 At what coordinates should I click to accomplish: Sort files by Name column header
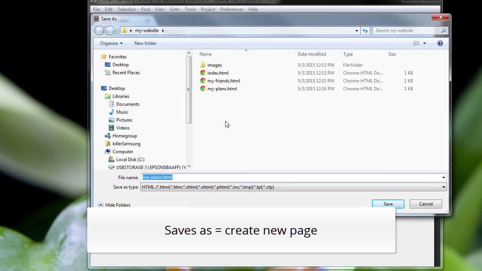(x=206, y=54)
